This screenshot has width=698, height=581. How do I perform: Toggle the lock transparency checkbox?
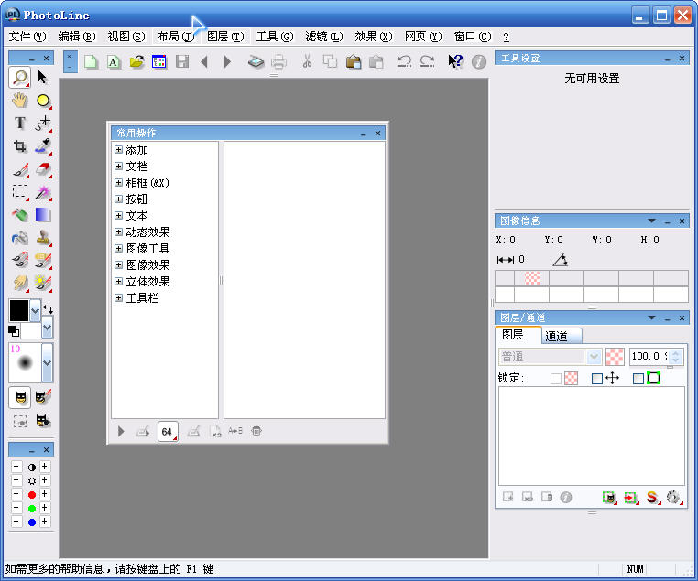coord(556,379)
